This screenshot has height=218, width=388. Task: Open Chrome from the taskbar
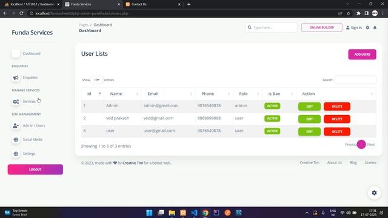pyautogui.click(x=205, y=213)
